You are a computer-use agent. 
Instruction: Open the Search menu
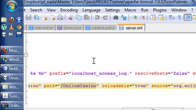36,10
